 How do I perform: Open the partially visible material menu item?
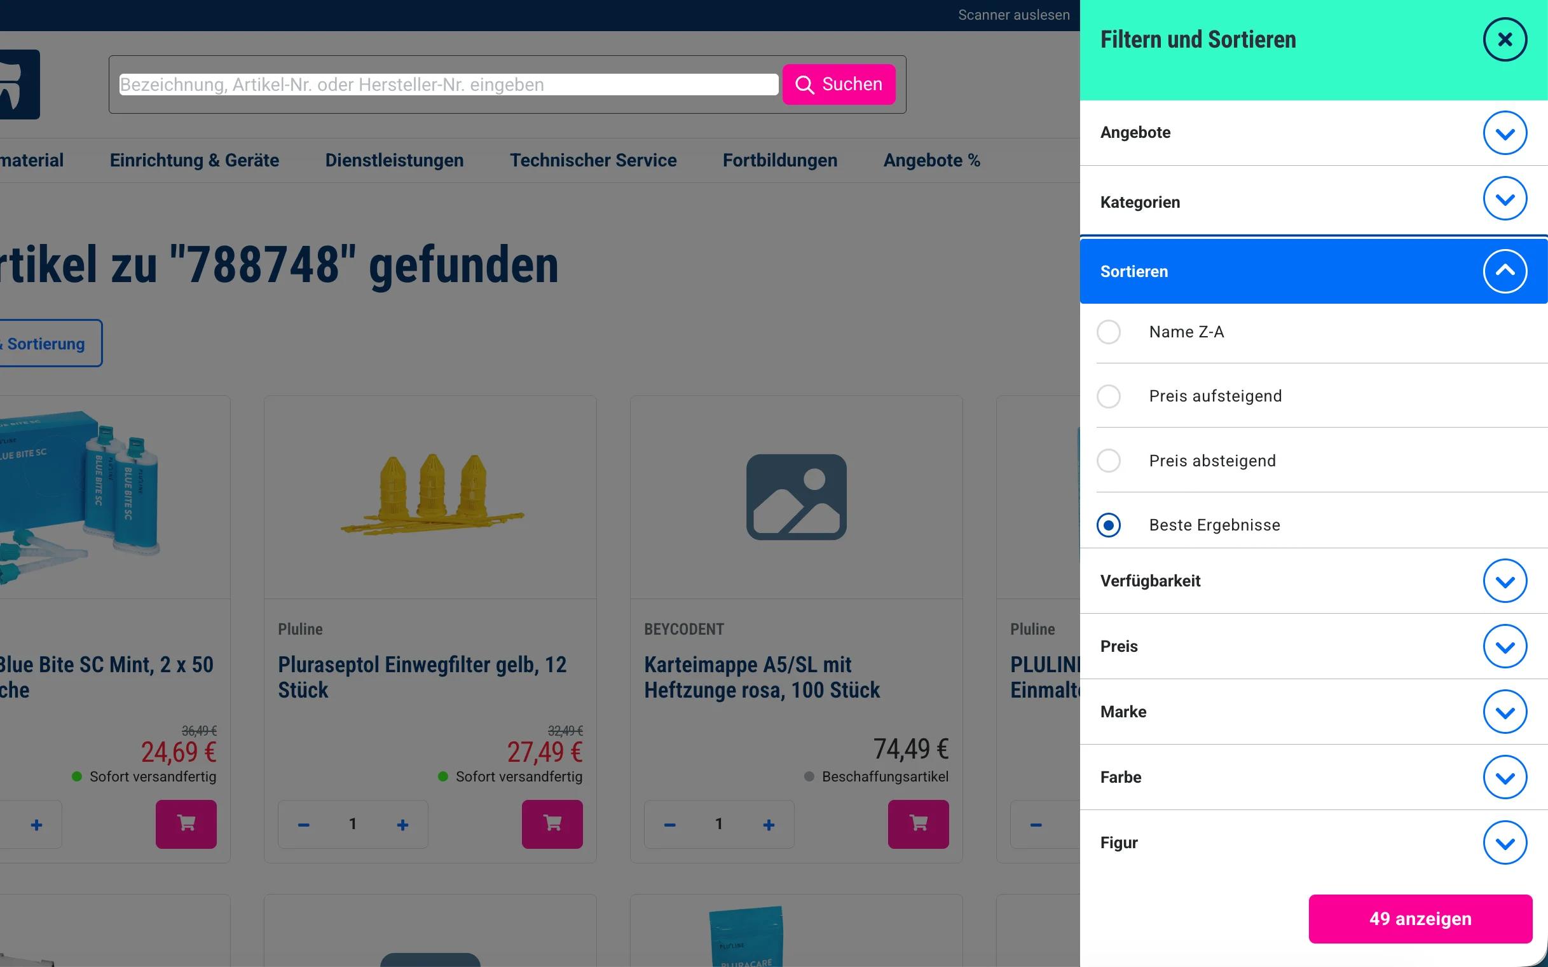tap(31, 161)
